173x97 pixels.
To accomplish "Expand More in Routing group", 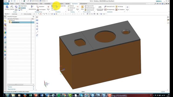I will pos(78,8).
